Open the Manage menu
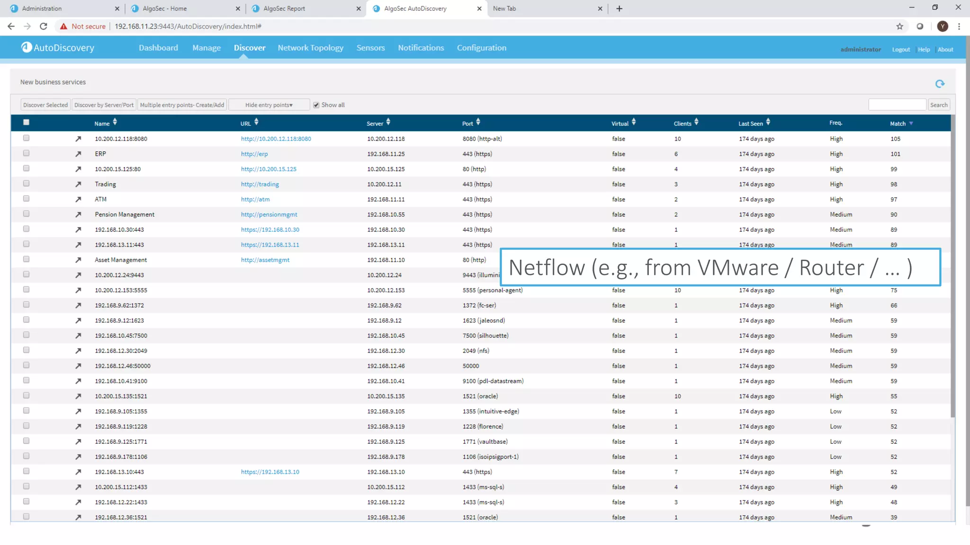This screenshot has width=970, height=545. click(207, 48)
